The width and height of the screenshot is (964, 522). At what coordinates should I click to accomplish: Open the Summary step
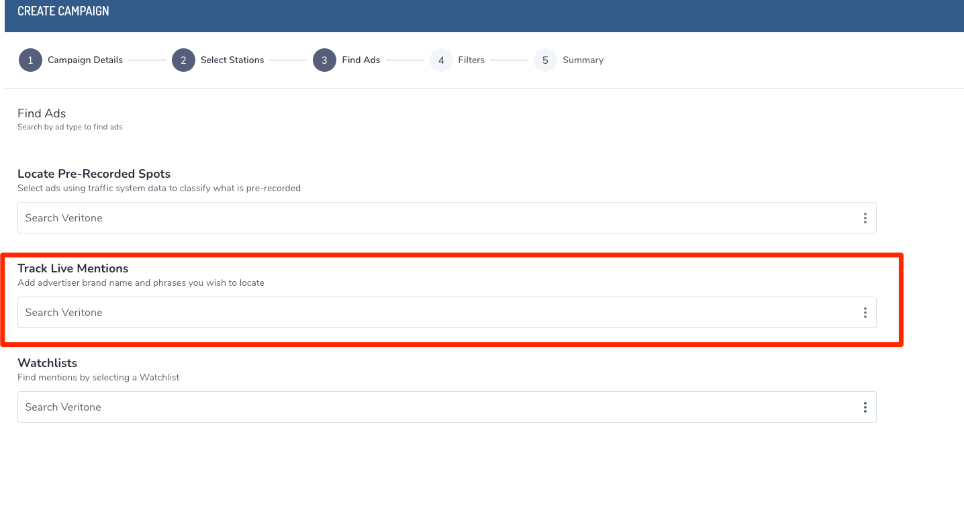583,60
